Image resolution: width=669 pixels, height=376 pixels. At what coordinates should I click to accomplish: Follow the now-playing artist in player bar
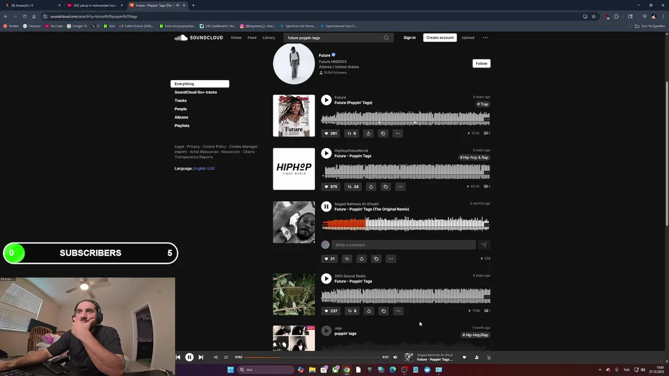[477, 357]
